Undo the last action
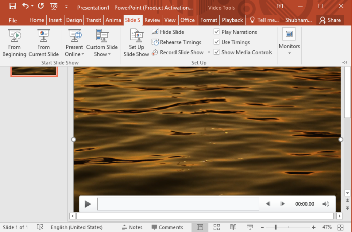Image resolution: width=352 pixels, height=232 pixels. [25, 6]
